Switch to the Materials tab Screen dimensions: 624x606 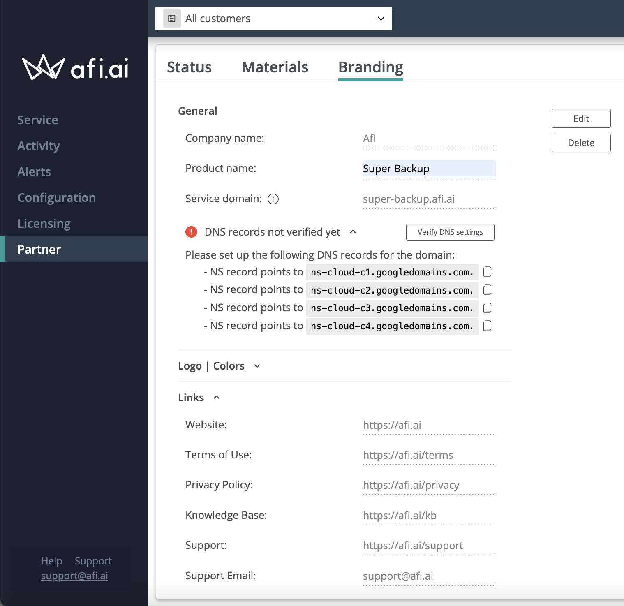[x=275, y=67]
